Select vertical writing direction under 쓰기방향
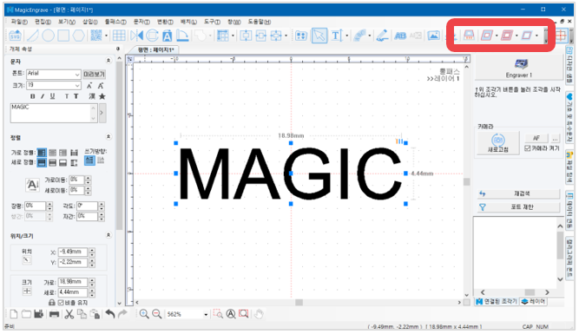Image resolution: width=579 pixels, height=334 pixels. coord(101,160)
